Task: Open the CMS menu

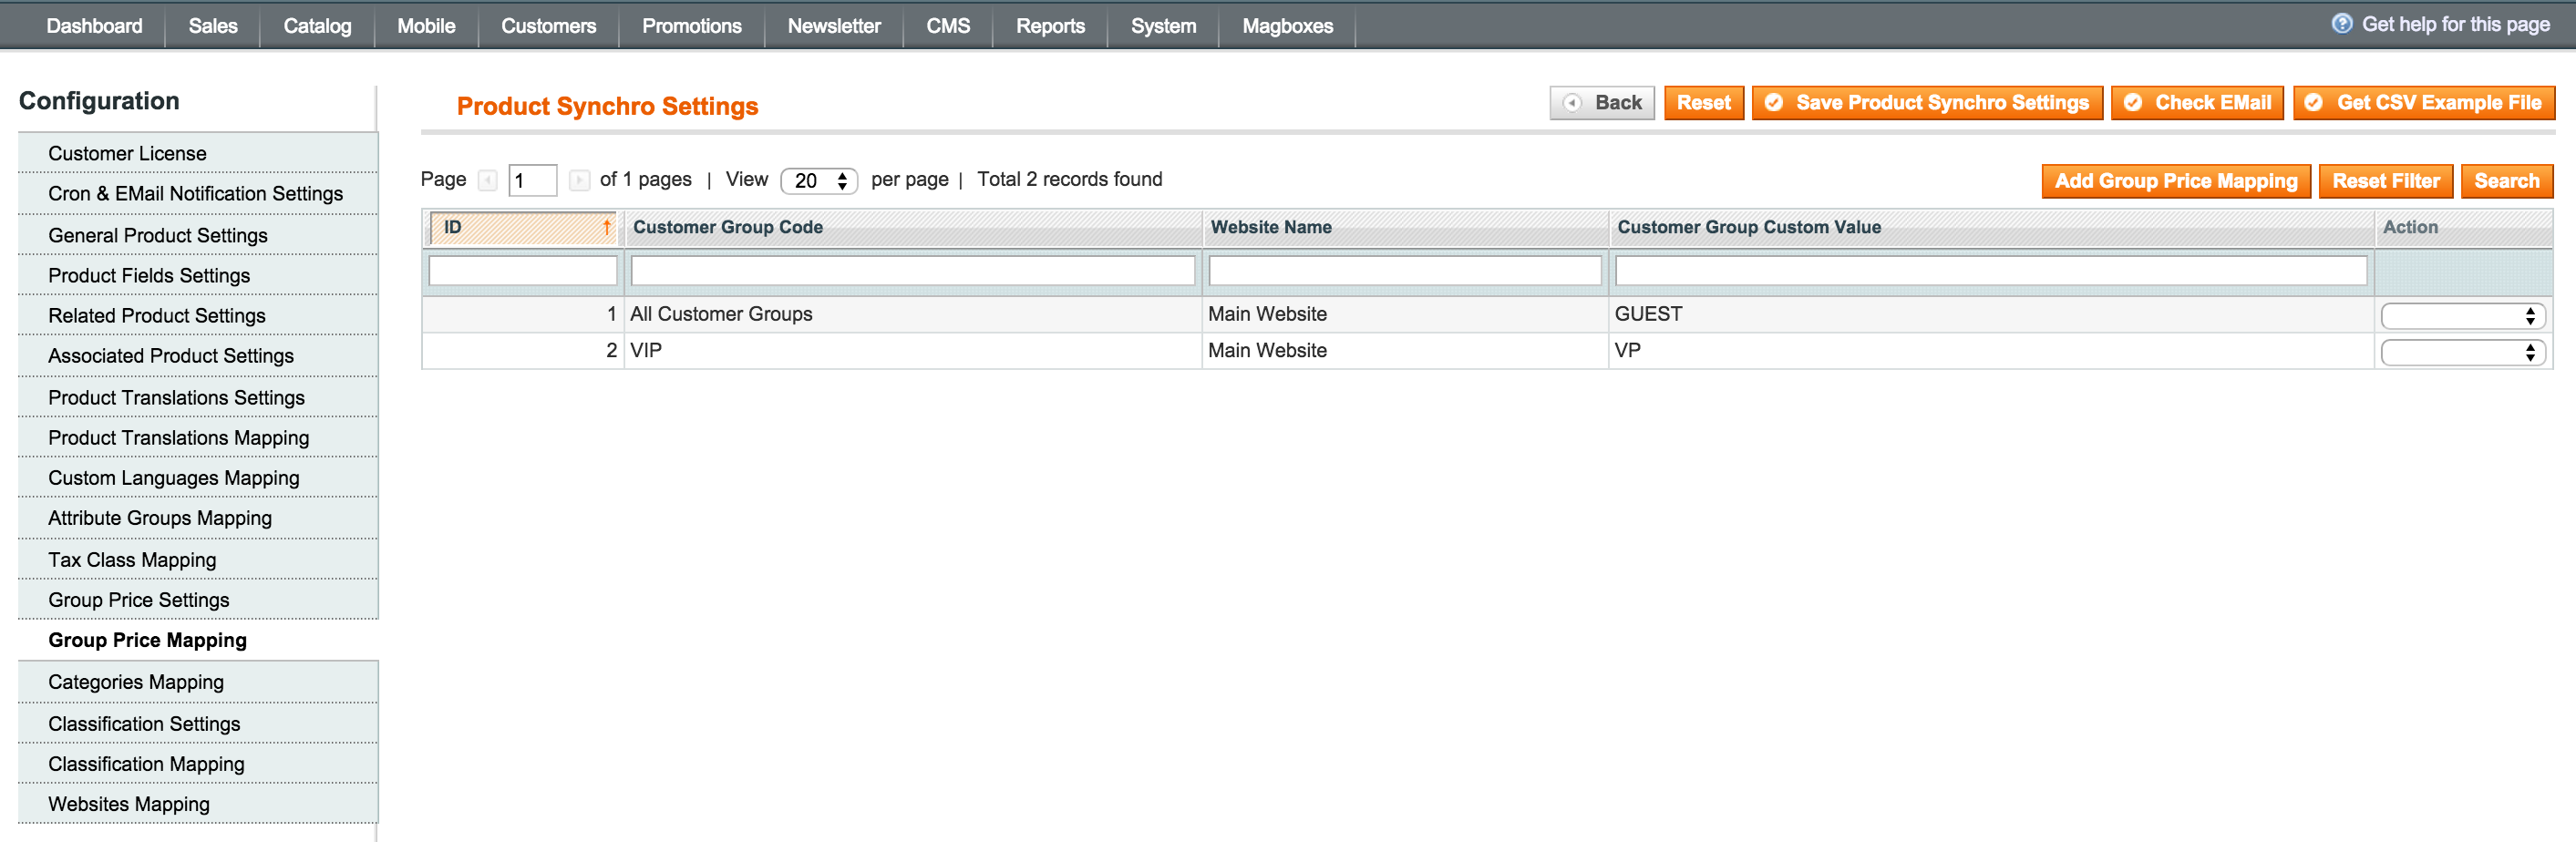Action: pyautogui.click(x=948, y=26)
